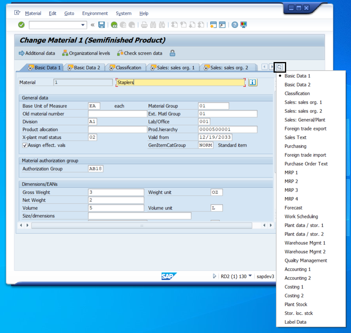The width and height of the screenshot is (351, 333).
Task: Click the Valid from date field
Action: [215, 137]
